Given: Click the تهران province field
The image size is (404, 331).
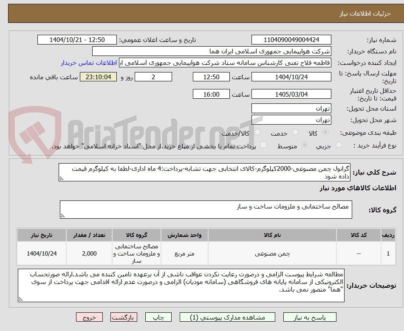Looking at the screenshot, I should tap(291, 108).
